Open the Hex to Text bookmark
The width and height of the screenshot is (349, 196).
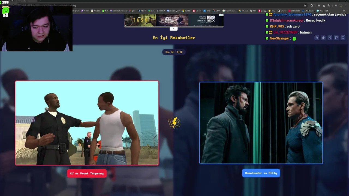[322, 11]
